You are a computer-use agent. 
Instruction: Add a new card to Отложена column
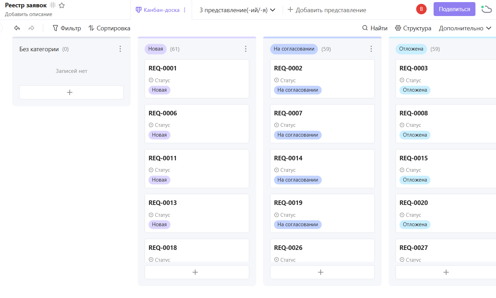pyautogui.click(x=446, y=272)
